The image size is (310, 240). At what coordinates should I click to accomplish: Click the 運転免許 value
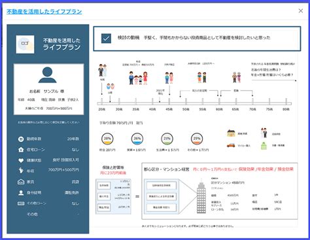tap(72, 192)
